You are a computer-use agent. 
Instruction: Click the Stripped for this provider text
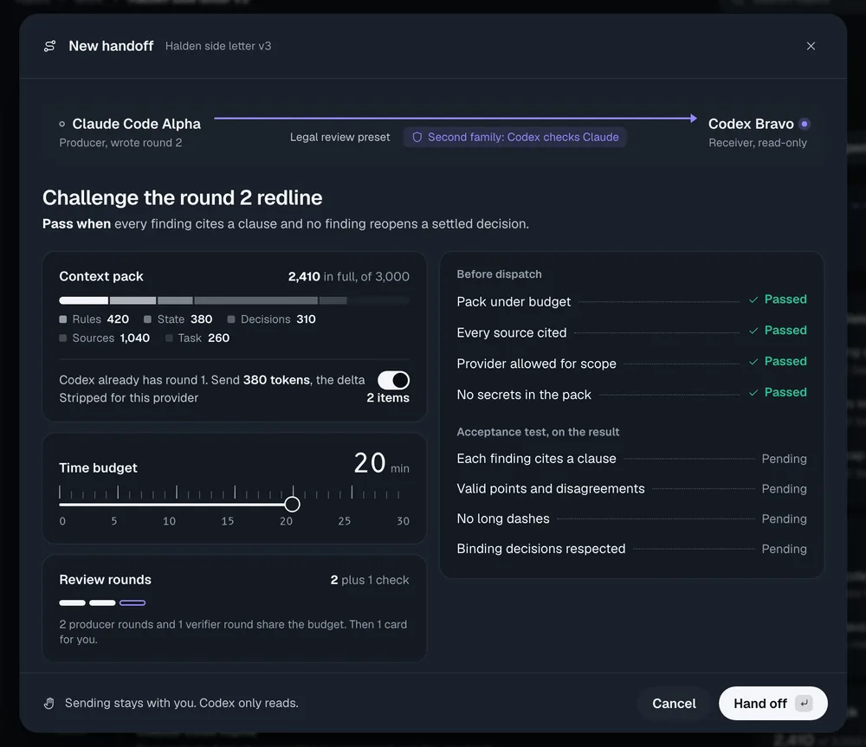[x=129, y=398]
